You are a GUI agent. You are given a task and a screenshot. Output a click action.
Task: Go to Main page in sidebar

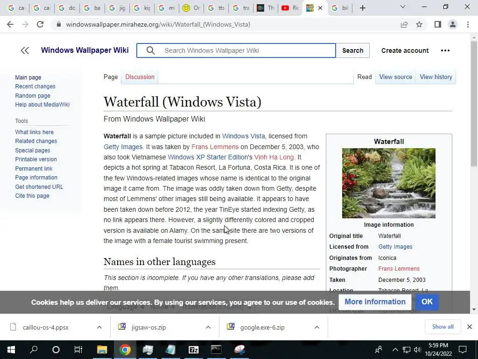pyautogui.click(x=28, y=78)
